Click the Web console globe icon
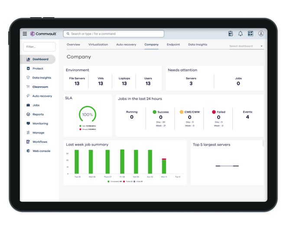This screenshot has width=286, height=229. coord(28,151)
